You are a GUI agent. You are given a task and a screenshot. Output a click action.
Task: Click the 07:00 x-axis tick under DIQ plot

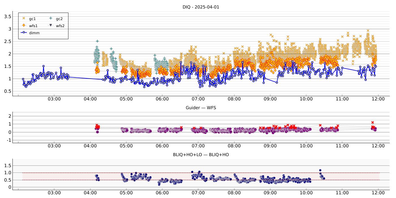click(x=198, y=99)
